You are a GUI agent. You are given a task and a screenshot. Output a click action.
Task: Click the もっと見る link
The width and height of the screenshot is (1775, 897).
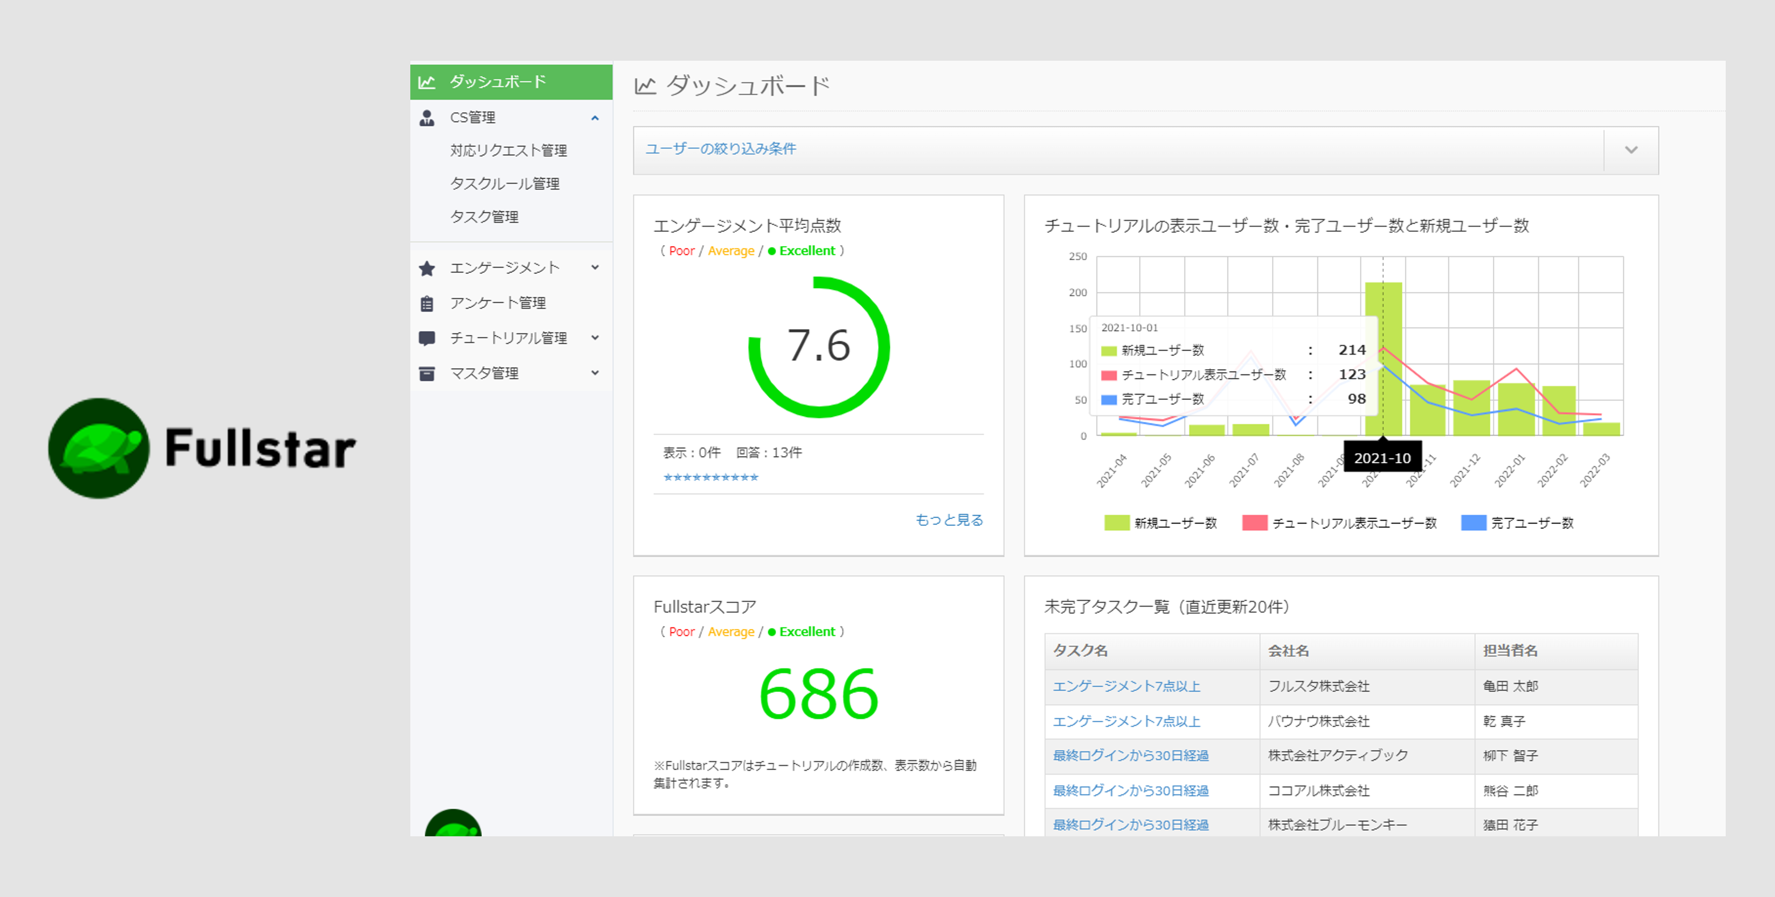[948, 519]
